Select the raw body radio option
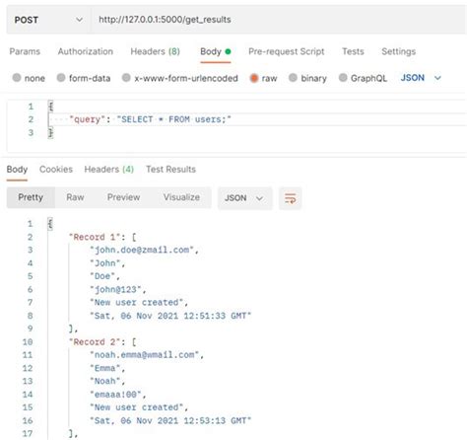The height and width of the screenshot is (440, 467). 254,78
